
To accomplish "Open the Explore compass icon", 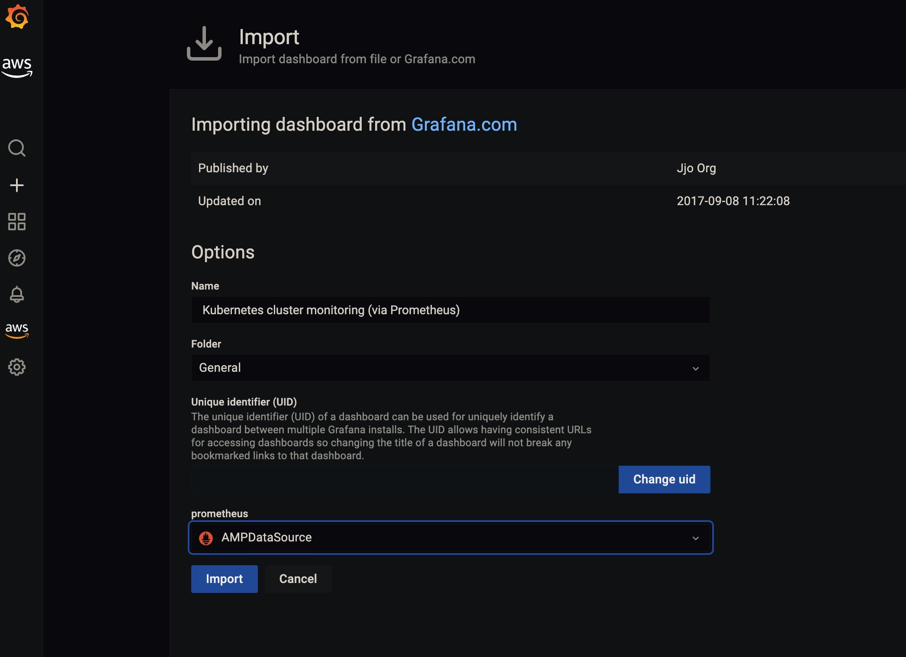I will (17, 258).
